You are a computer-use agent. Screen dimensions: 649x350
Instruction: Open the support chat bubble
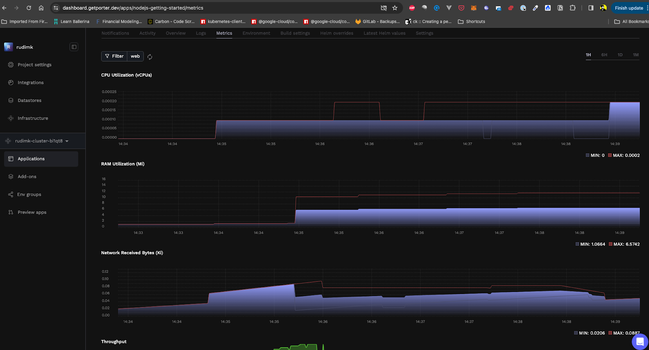pyautogui.click(x=640, y=341)
